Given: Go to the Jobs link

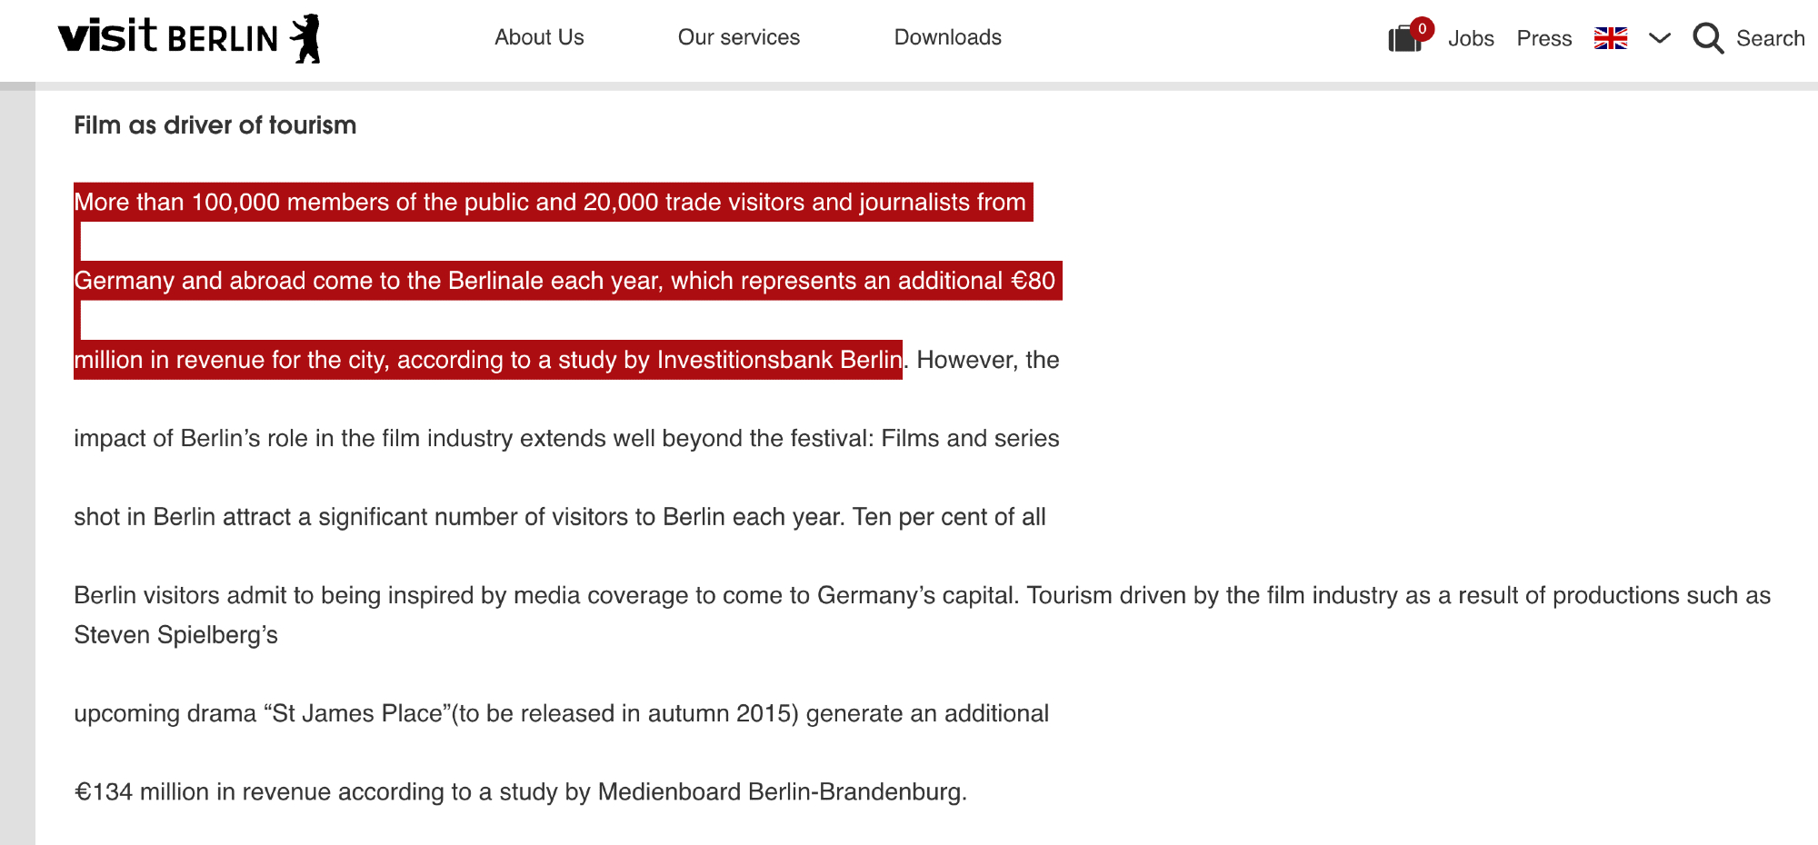Looking at the screenshot, I should coord(1471,38).
